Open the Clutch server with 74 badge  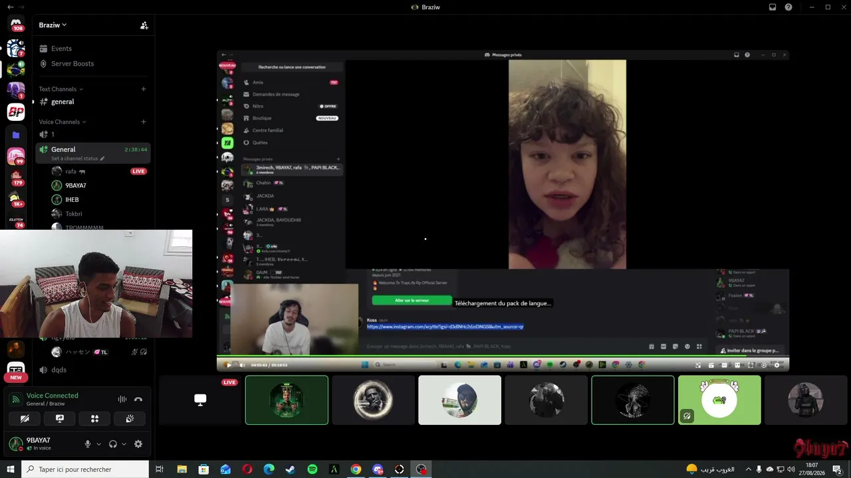[x=16, y=220]
